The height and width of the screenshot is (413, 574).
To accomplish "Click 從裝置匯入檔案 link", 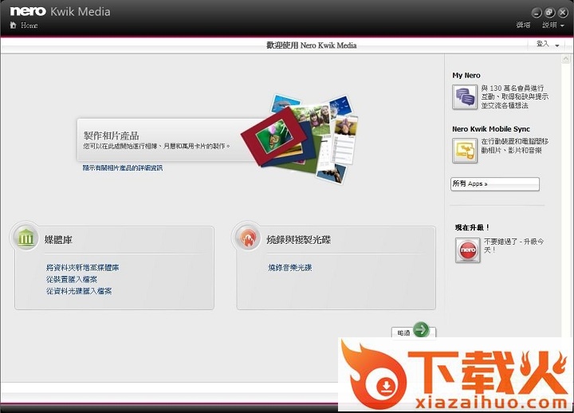I will tap(72, 279).
